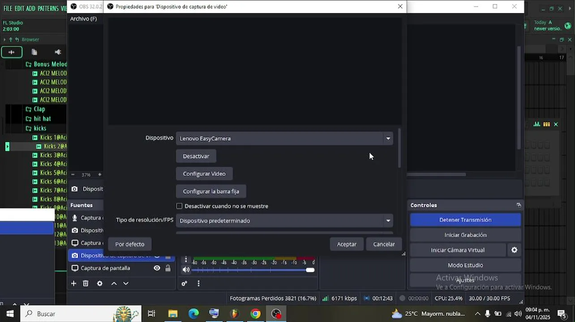The image size is (575, 322).
Task: Open the ADD menu in FL Studio
Action: (30, 8)
